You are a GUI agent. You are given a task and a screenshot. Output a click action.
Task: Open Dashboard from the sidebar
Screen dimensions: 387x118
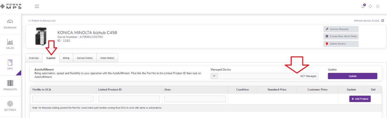point(10,24)
